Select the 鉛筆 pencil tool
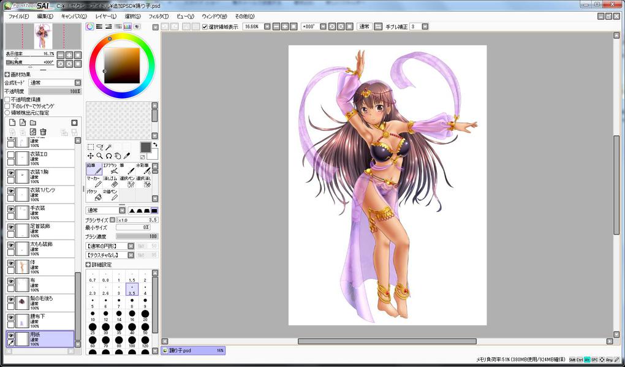 [x=94, y=169]
